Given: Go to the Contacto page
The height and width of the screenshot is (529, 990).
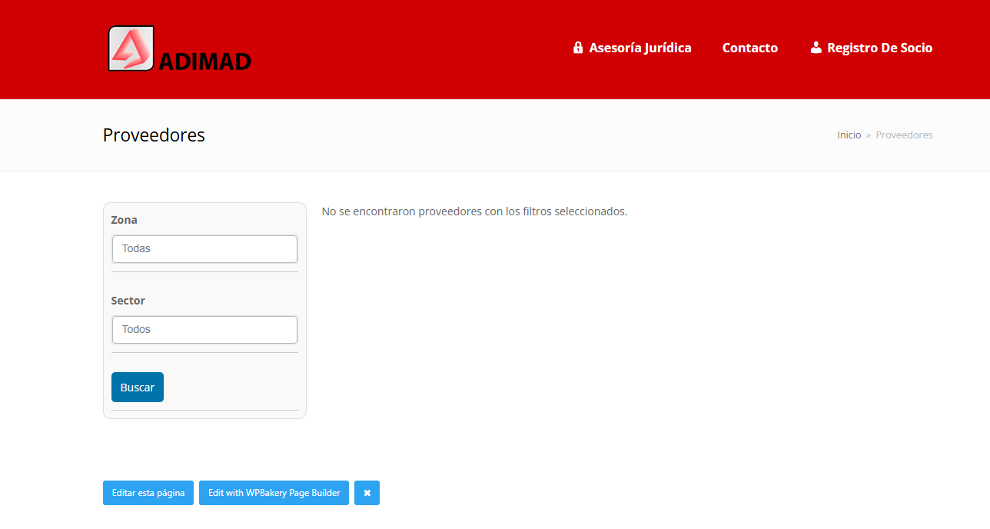Looking at the screenshot, I should click(750, 48).
